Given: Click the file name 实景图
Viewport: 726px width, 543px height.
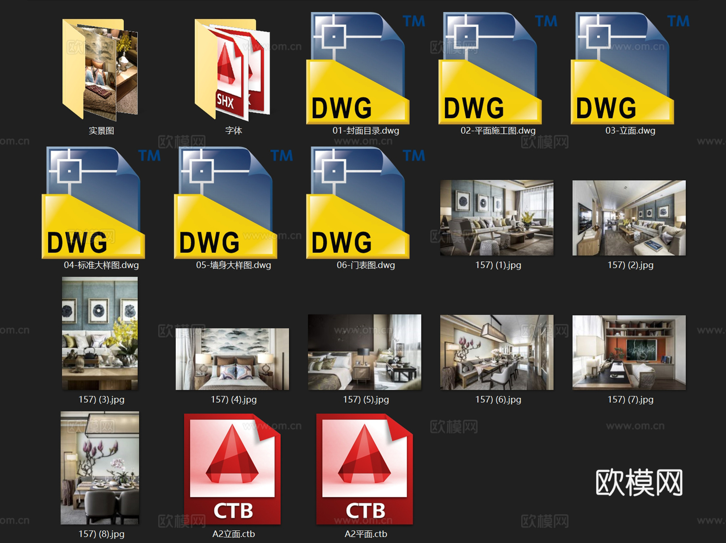Looking at the screenshot, I should pyautogui.click(x=101, y=131).
